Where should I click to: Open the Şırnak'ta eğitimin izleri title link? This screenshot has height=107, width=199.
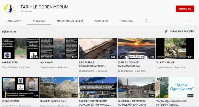[x=53, y=101]
